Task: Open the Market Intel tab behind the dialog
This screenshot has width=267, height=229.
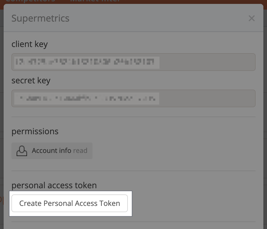Action: tap(95, 1)
